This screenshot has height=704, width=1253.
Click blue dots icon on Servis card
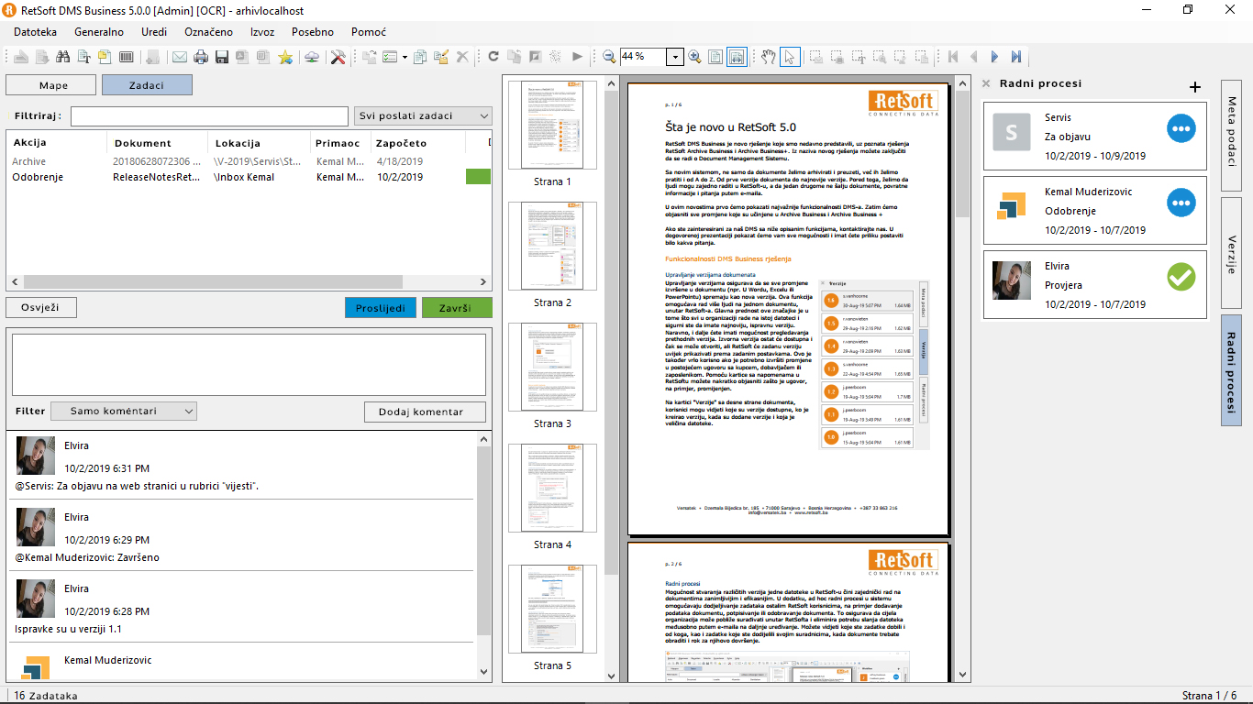click(1181, 129)
